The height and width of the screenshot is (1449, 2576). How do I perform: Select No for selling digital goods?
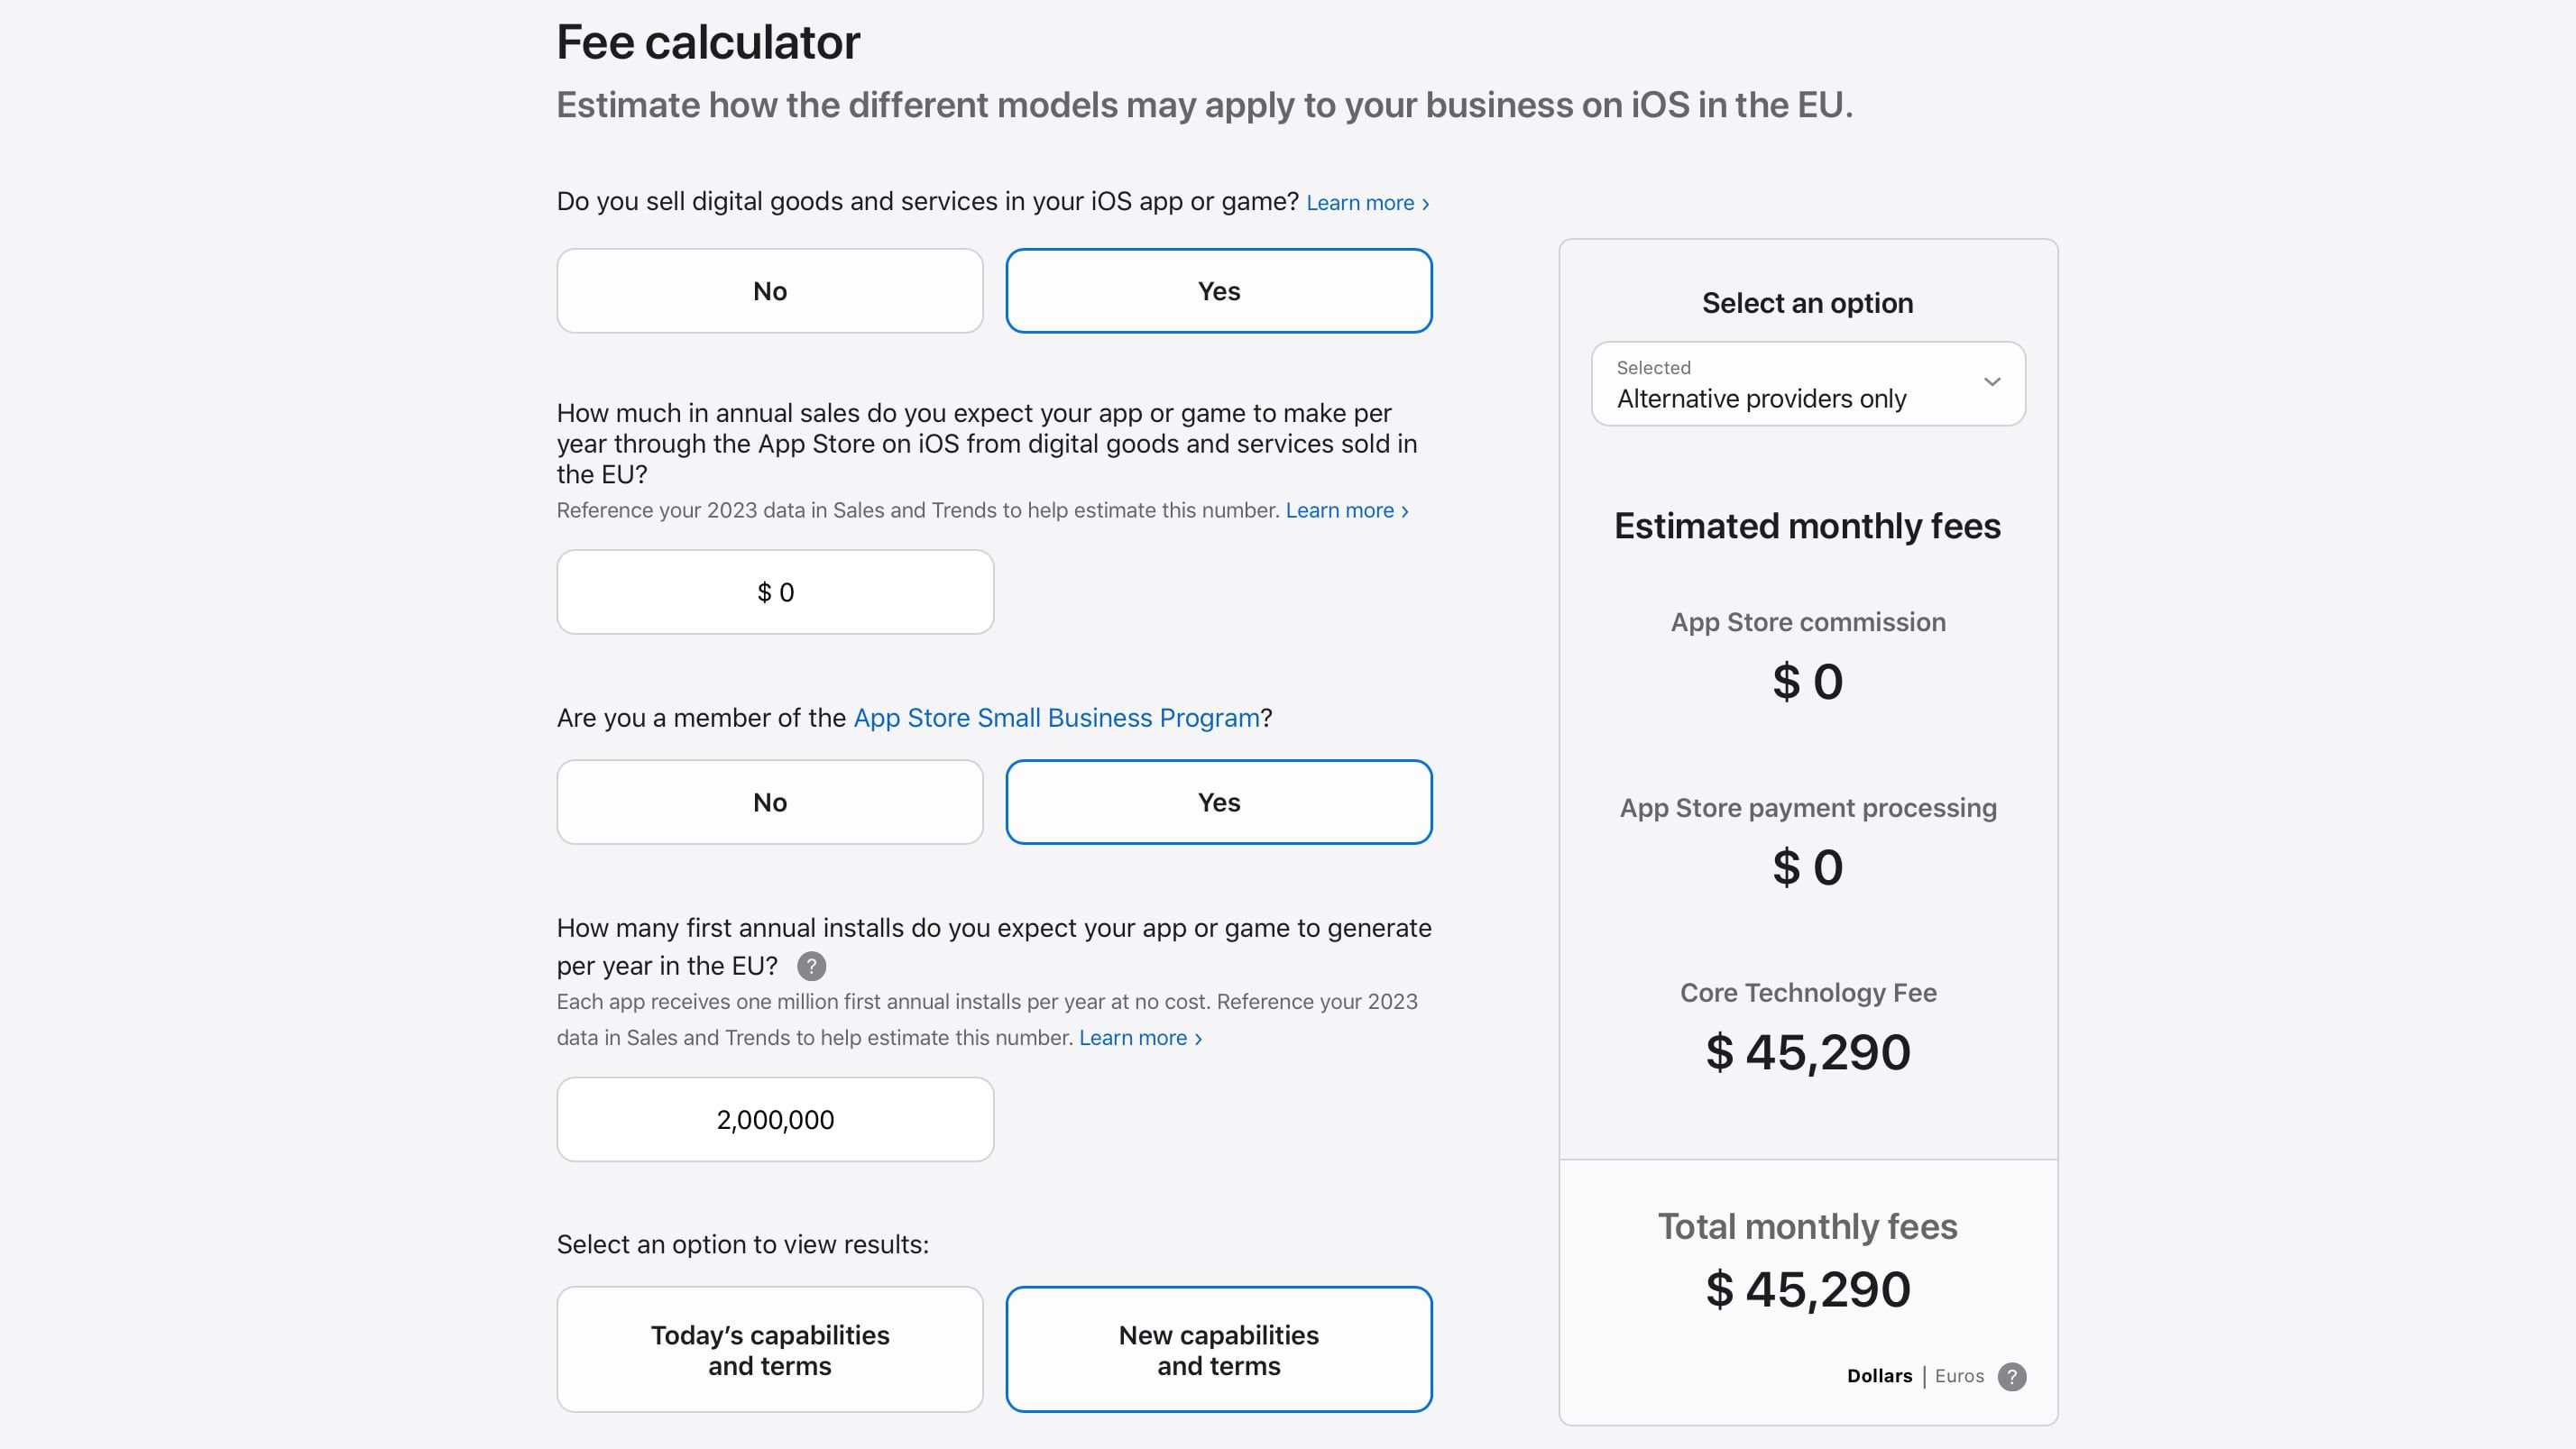click(769, 291)
